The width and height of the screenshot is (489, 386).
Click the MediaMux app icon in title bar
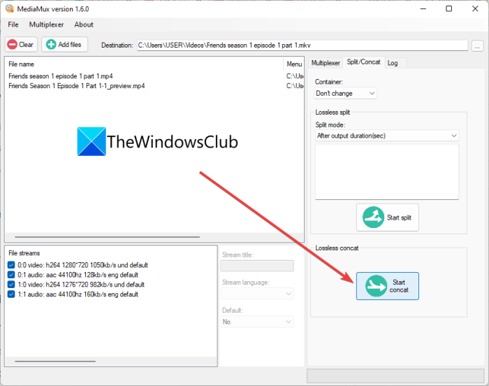point(9,8)
